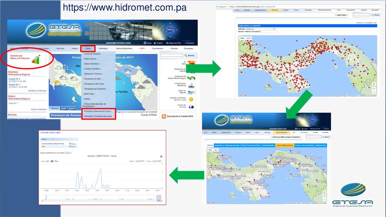
Task: Click the ETESA logo on main page
Action: tap(54, 30)
